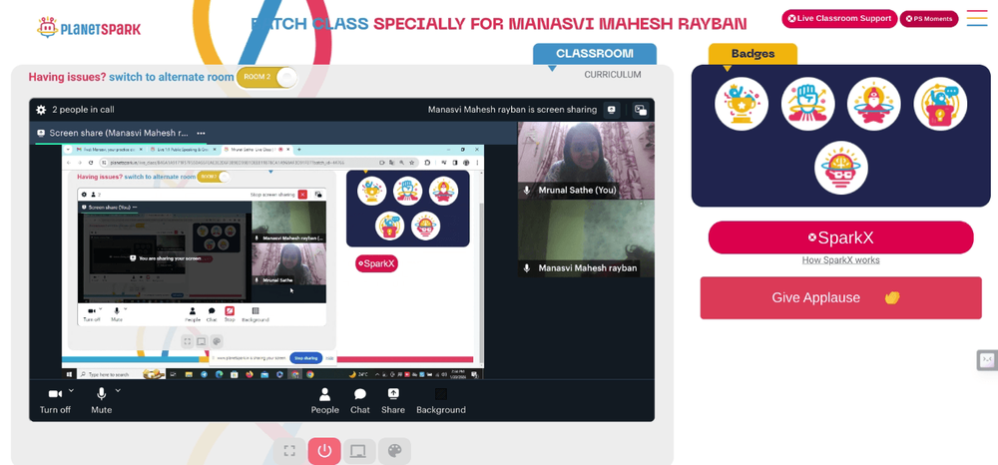This screenshot has width=998, height=465.
Task: Click Give Applause button
Action: (840, 297)
